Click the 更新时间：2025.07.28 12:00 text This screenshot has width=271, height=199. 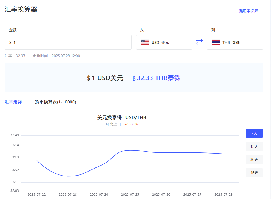[x=56, y=56]
